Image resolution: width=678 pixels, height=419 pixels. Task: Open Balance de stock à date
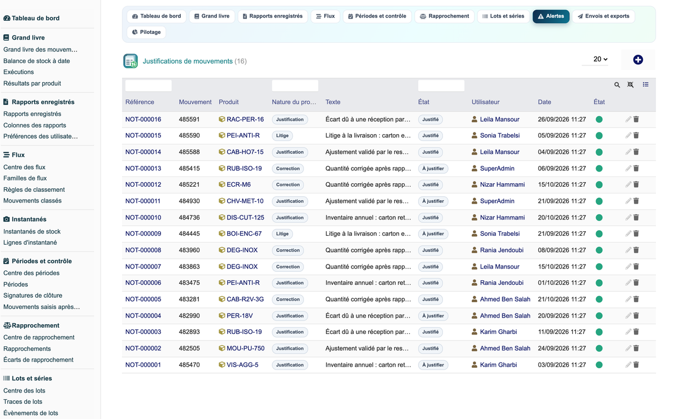(x=37, y=61)
